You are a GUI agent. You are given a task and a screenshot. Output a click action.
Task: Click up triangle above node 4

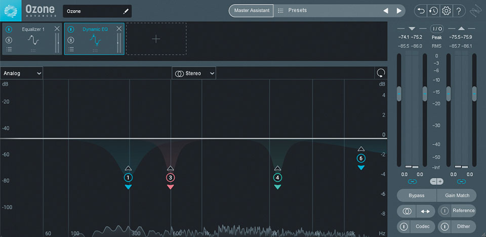[278, 168]
